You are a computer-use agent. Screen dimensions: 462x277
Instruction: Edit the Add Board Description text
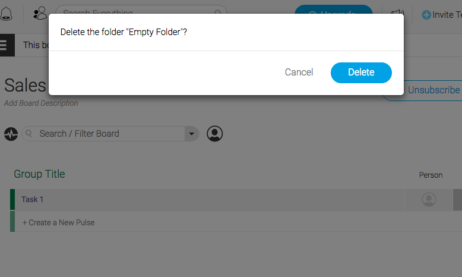coord(41,103)
